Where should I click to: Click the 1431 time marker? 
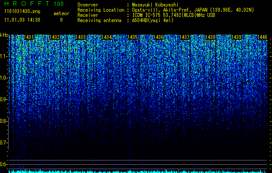click(29, 37)
